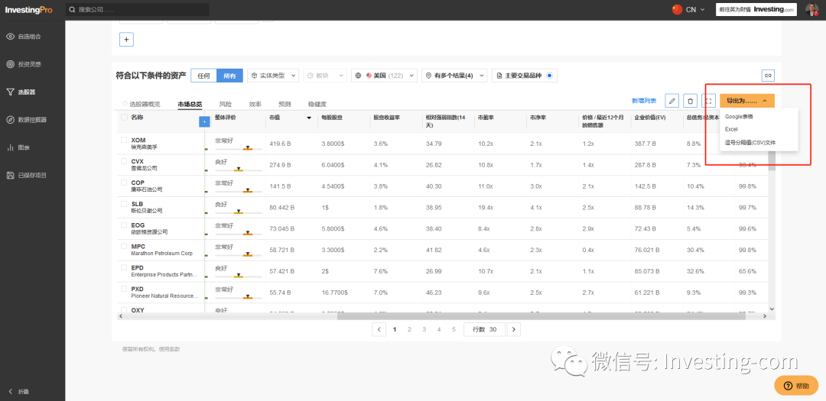Click the blue plus add-column button
The width and height of the screenshot is (826, 401).
click(204, 121)
